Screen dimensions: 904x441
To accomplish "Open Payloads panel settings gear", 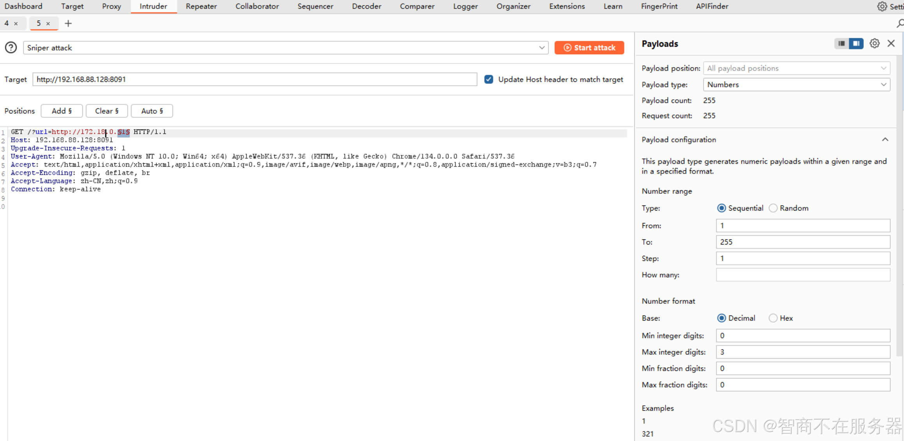I will coord(874,43).
